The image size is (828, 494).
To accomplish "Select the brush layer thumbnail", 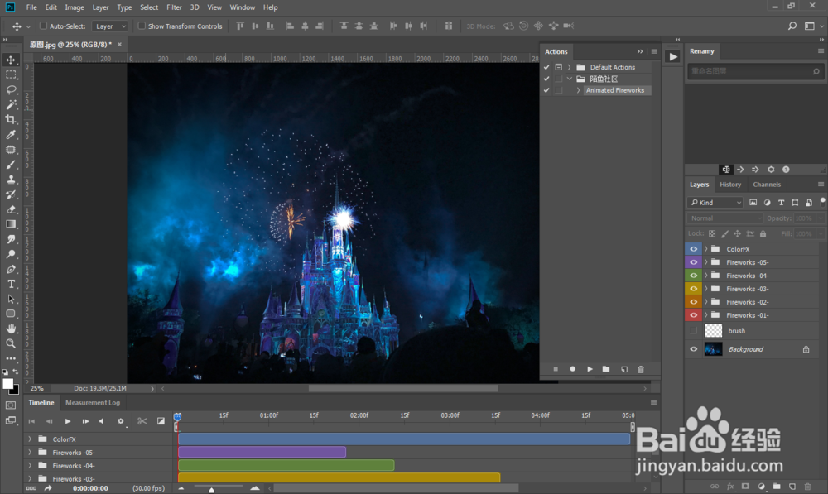I will 713,331.
